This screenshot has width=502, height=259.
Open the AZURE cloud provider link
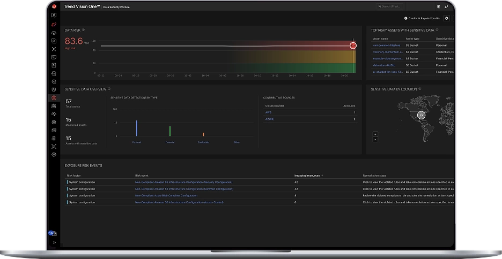[270, 119]
